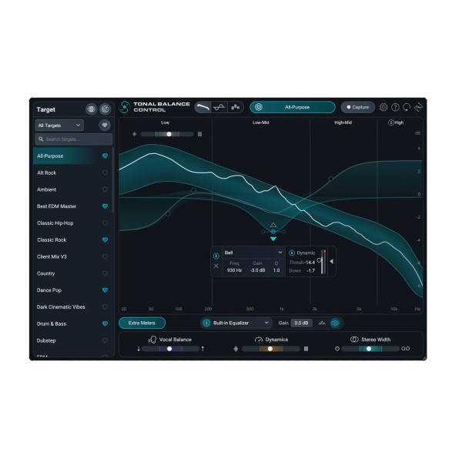Click the Capture button
The width and height of the screenshot is (462, 462).
358,107
